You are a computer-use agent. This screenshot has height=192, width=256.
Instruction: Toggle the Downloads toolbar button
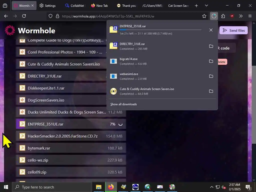[x=214, y=16]
